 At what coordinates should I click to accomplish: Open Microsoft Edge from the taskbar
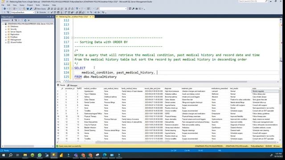coord(105,155)
